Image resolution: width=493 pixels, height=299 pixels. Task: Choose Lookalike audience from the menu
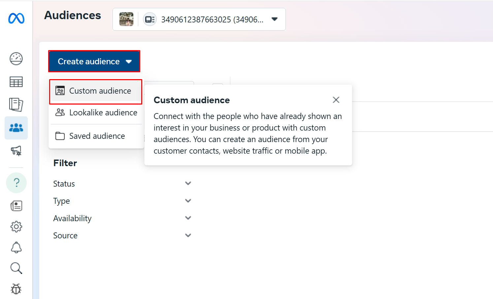(x=96, y=113)
